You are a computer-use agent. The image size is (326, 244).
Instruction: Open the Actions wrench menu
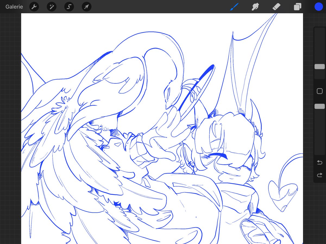point(34,7)
